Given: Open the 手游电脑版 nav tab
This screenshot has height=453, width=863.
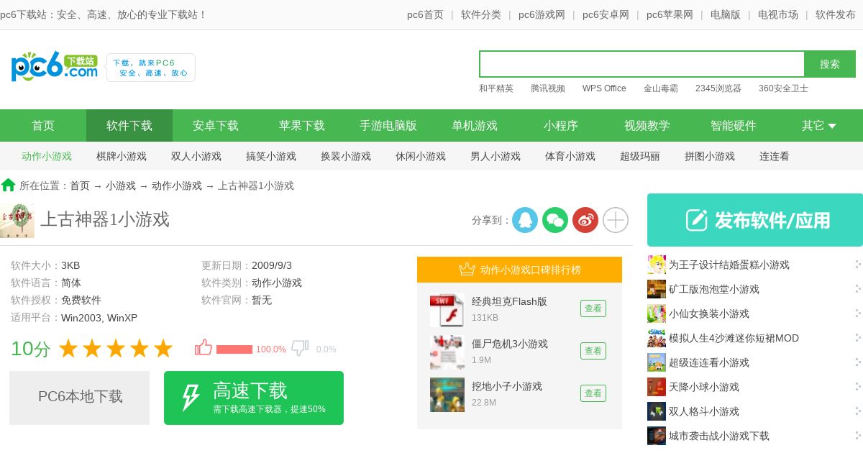Looking at the screenshot, I should point(388,125).
